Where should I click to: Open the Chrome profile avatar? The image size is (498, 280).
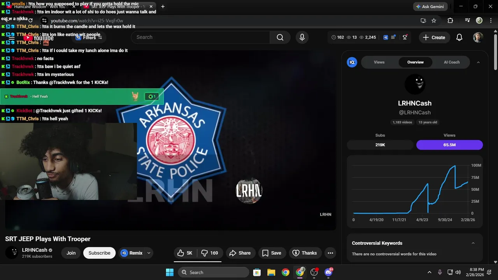click(x=479, y=21)
